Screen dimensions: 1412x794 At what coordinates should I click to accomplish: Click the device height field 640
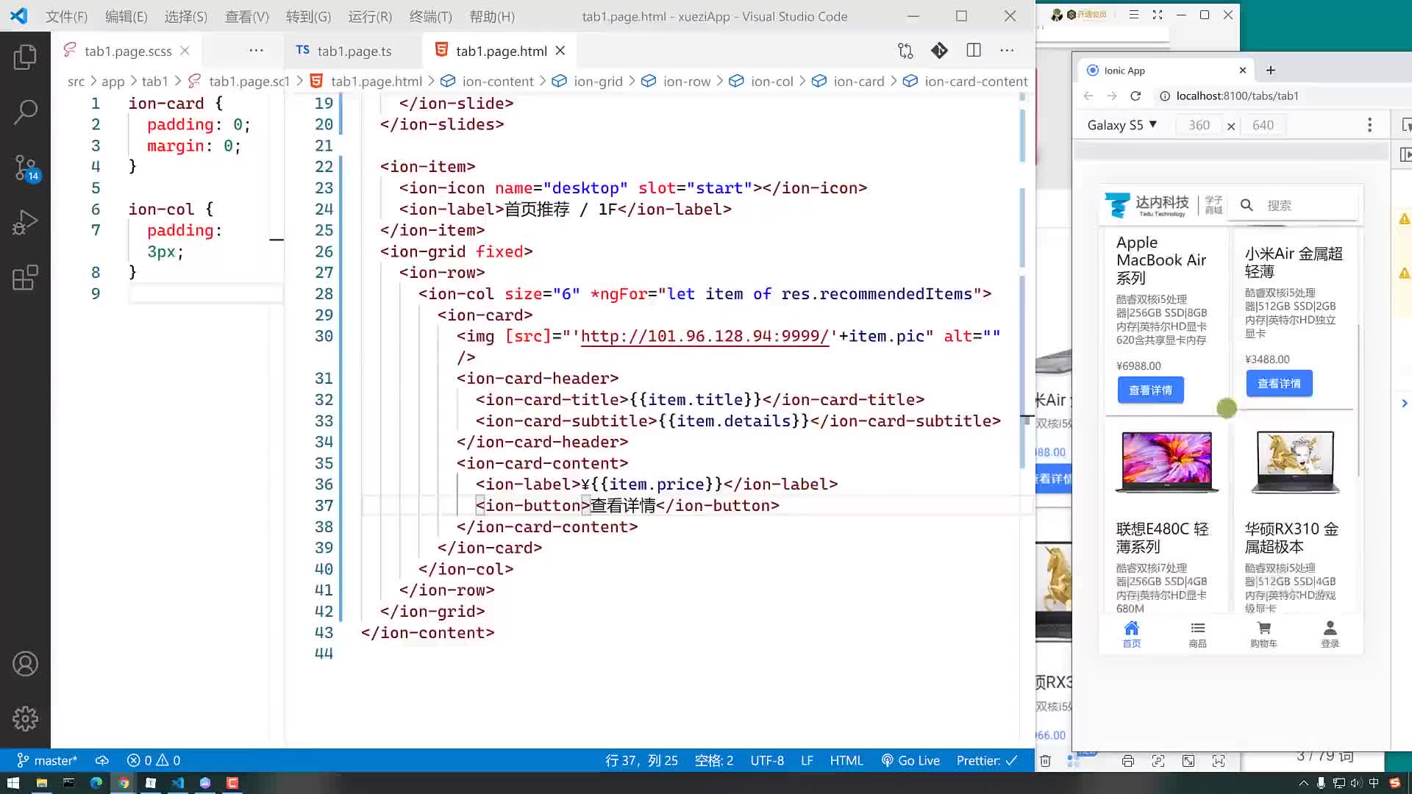1263,125
